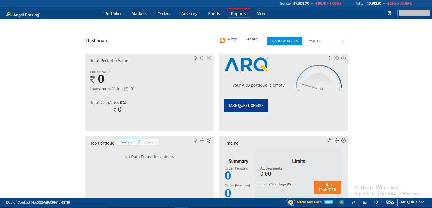Screen dimensions: 432x208
Task: Click the Angel Broking logo
Action: coord(23,14)
